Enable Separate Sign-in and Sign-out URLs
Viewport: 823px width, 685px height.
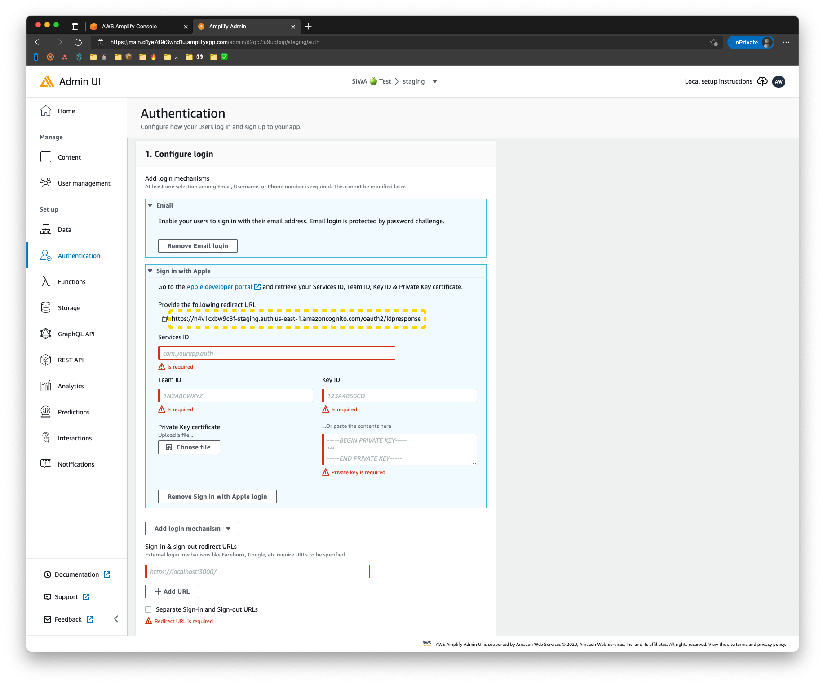click(x=148, y=609)
